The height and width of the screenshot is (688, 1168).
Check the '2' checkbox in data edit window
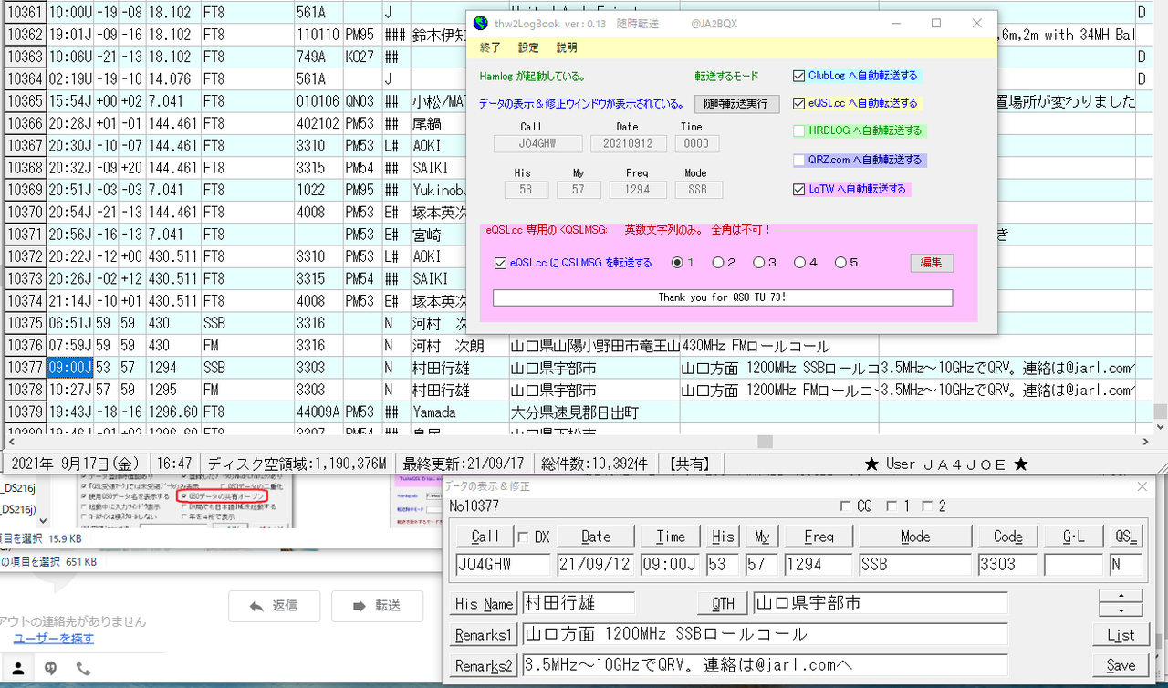[x=927, y=506]
